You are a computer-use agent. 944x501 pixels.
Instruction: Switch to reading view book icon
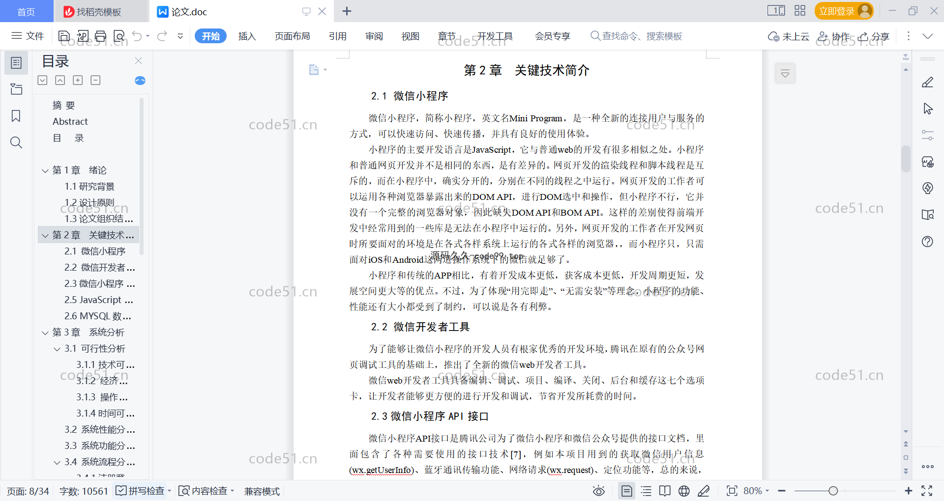pyautogui.click(x=665, y=491)
